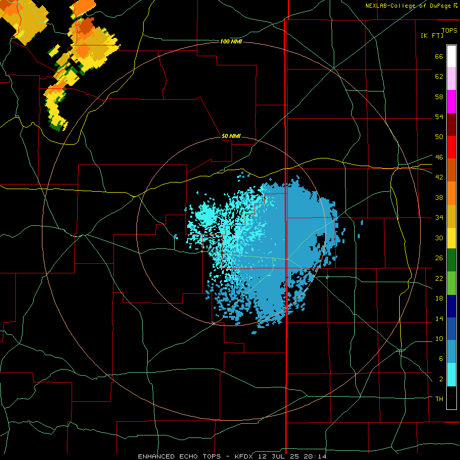Viewport: 460px width, 460px height.
Task: Click the dark red legend swatch
Action: 451,124
